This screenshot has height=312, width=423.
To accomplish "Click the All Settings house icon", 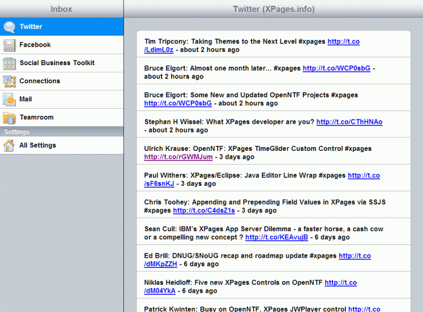I will (8, 145).
